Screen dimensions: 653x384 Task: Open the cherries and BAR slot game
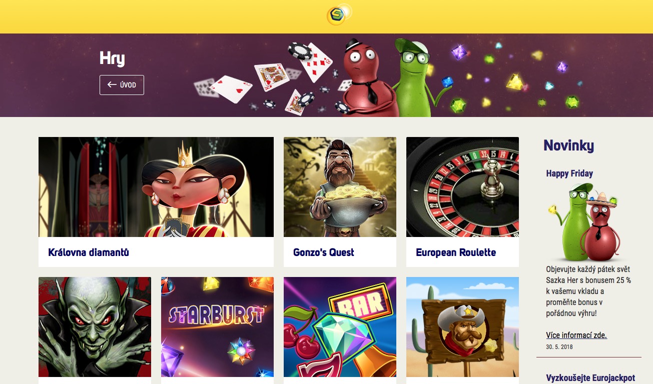340,327
